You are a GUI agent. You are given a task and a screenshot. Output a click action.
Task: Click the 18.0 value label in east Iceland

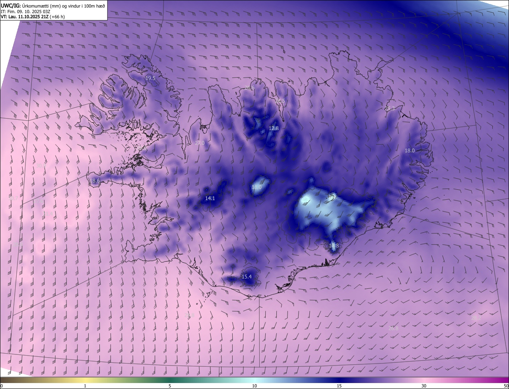[410, 150]
